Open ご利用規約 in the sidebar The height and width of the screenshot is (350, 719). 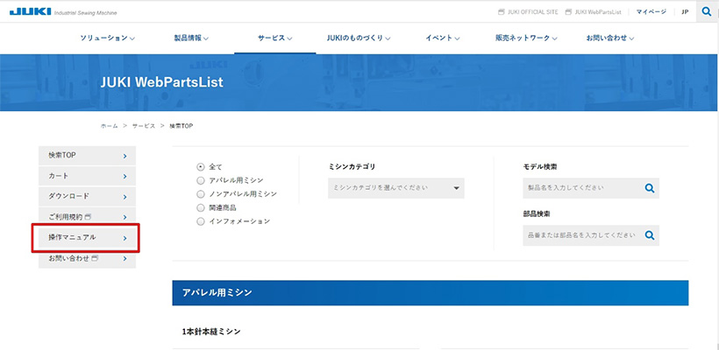87,216
